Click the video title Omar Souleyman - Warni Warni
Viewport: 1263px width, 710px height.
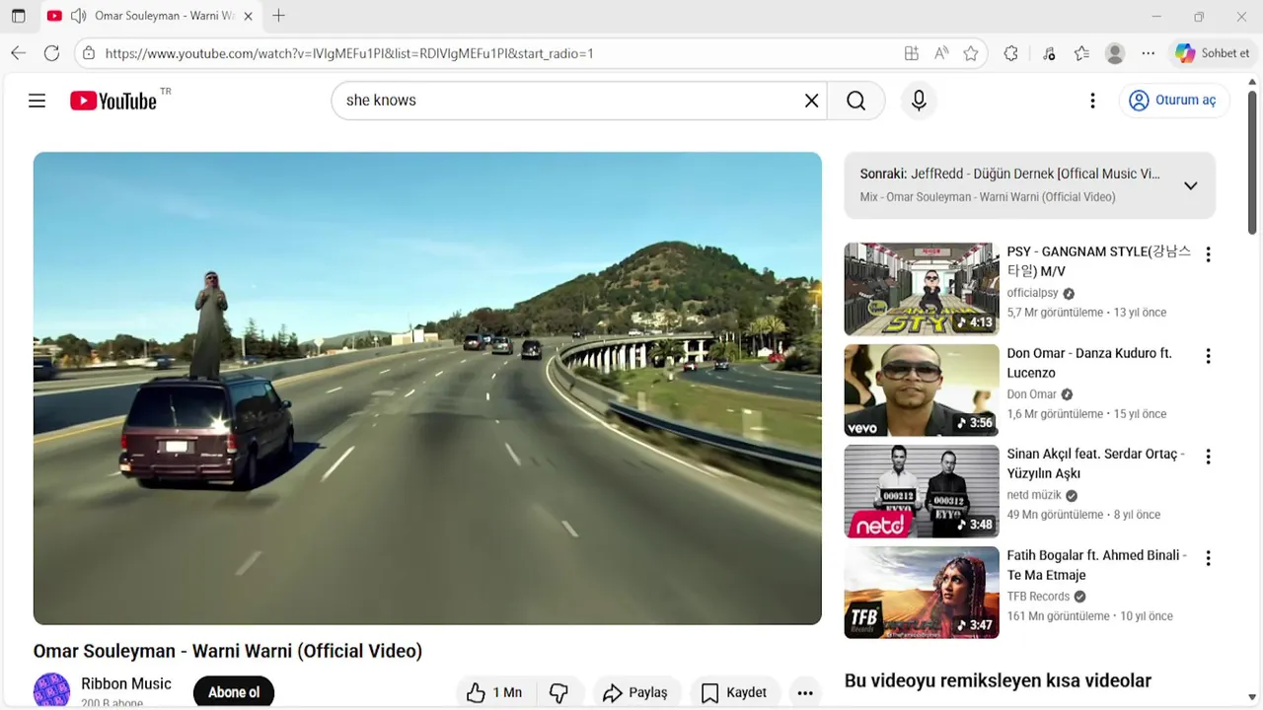click(x=228, y=651)
